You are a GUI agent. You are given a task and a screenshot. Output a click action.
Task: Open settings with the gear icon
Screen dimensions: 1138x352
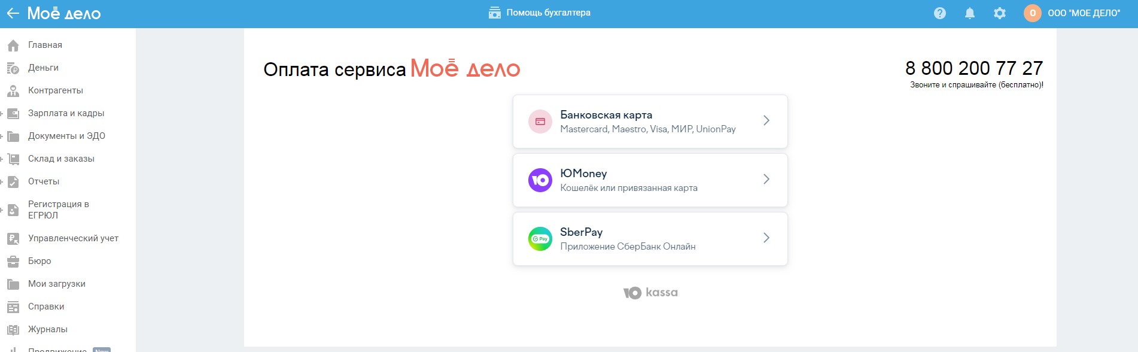pos(1000,13)
